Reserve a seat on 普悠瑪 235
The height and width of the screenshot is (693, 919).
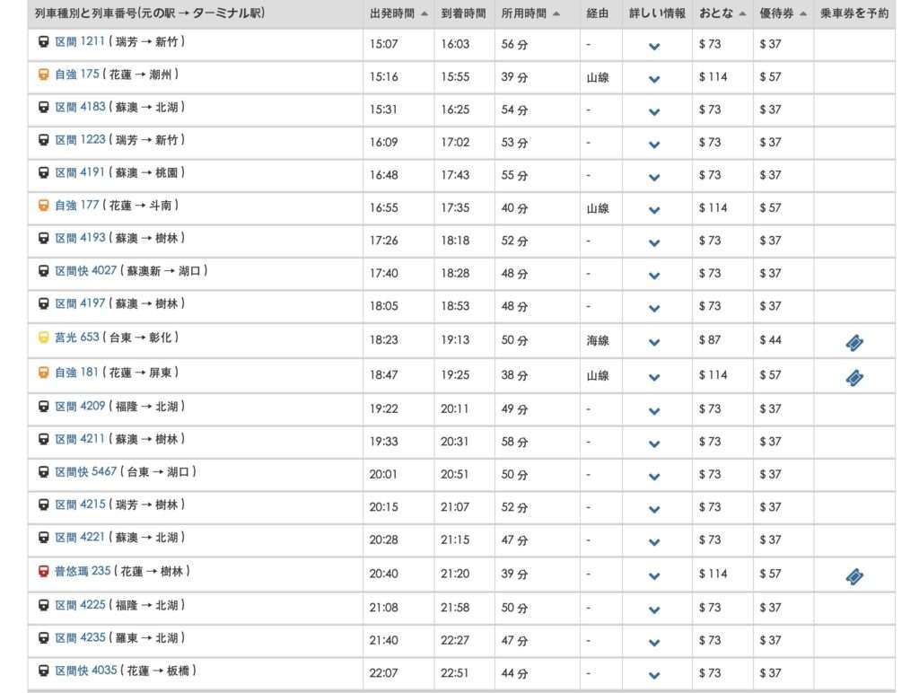pyautogui.click(x=853, y=576)
